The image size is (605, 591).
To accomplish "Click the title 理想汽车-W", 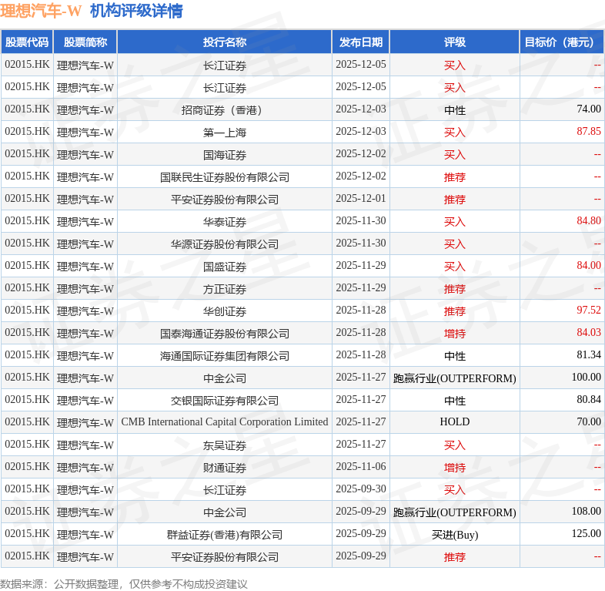I will pyautogui.click(x=41, y=11).
